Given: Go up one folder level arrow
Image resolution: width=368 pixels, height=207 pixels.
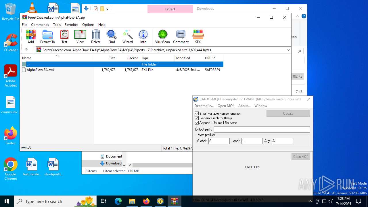Looking at the screenshot, I should pos(26,50).
